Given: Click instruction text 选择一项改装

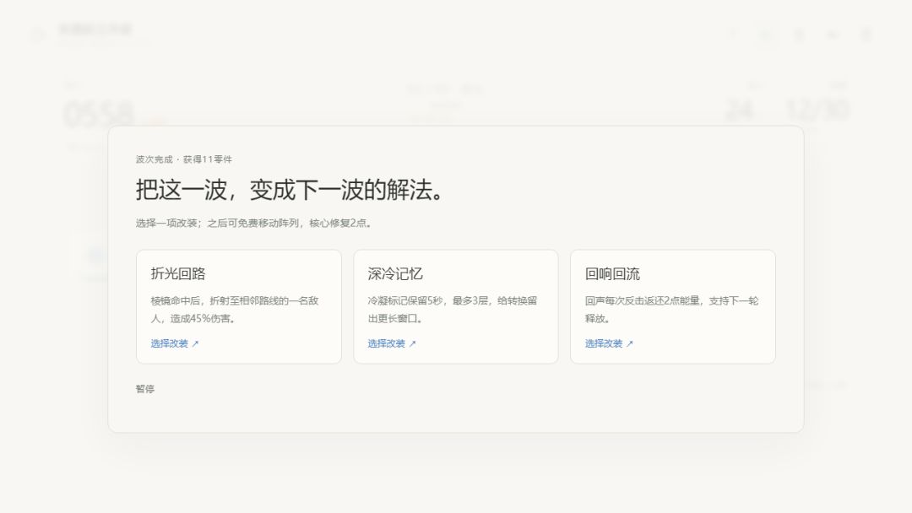Looking at the screenshot, I should click(253, 223).
